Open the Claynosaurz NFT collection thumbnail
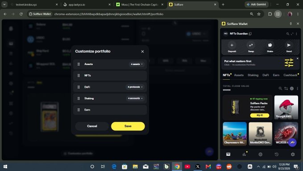This screenshot has height=171, width=303. pos(235,134)
